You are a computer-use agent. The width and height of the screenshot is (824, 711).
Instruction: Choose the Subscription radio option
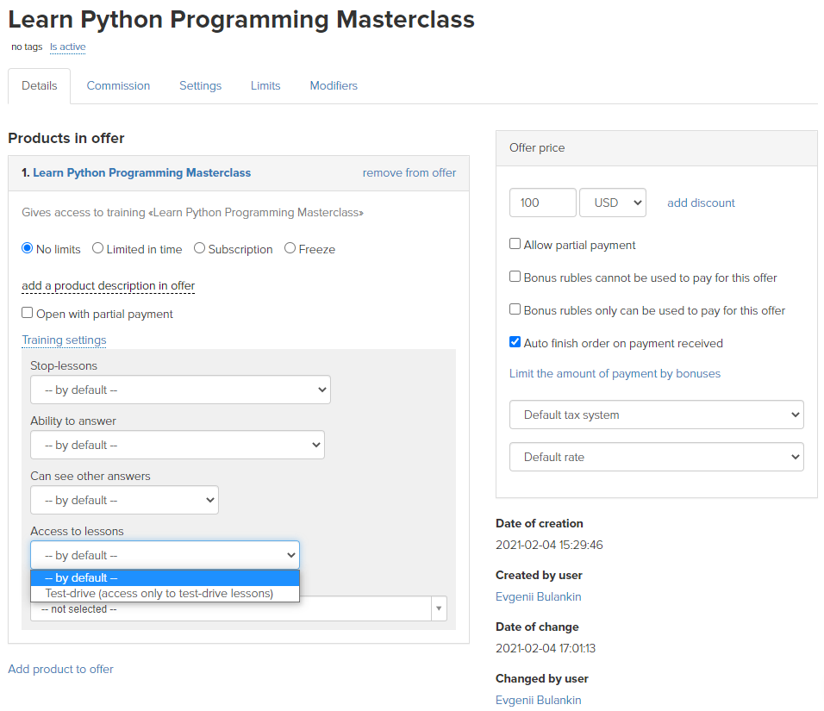pyautogui.click(x=199, y=248)
